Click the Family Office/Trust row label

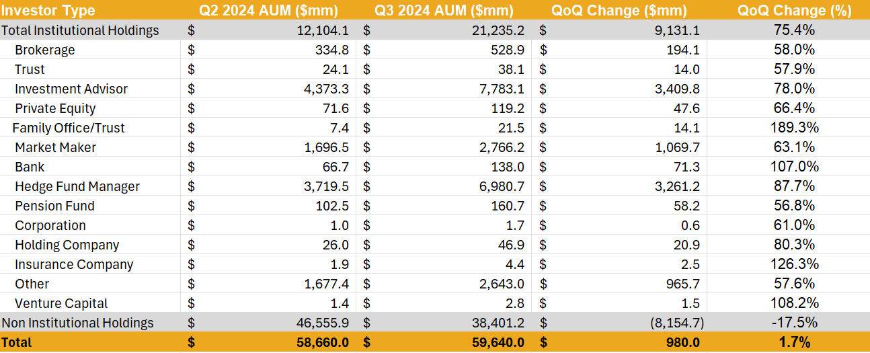(x=69, y=128)
